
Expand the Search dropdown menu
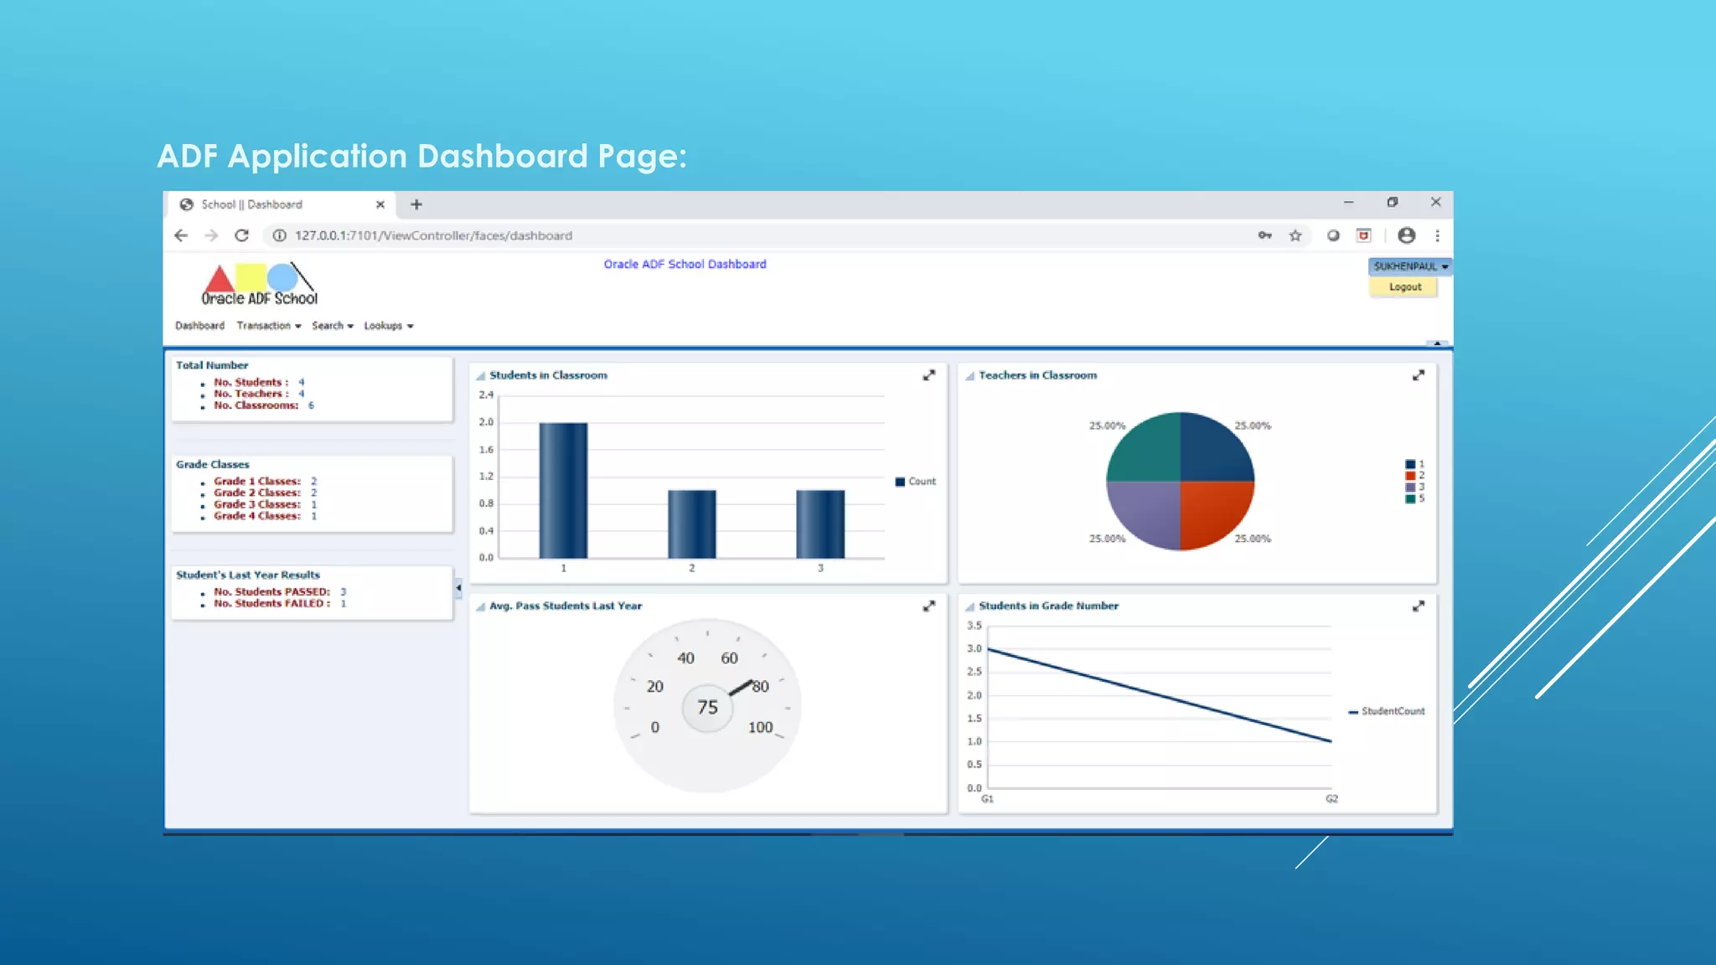click(x=332, y=326)
